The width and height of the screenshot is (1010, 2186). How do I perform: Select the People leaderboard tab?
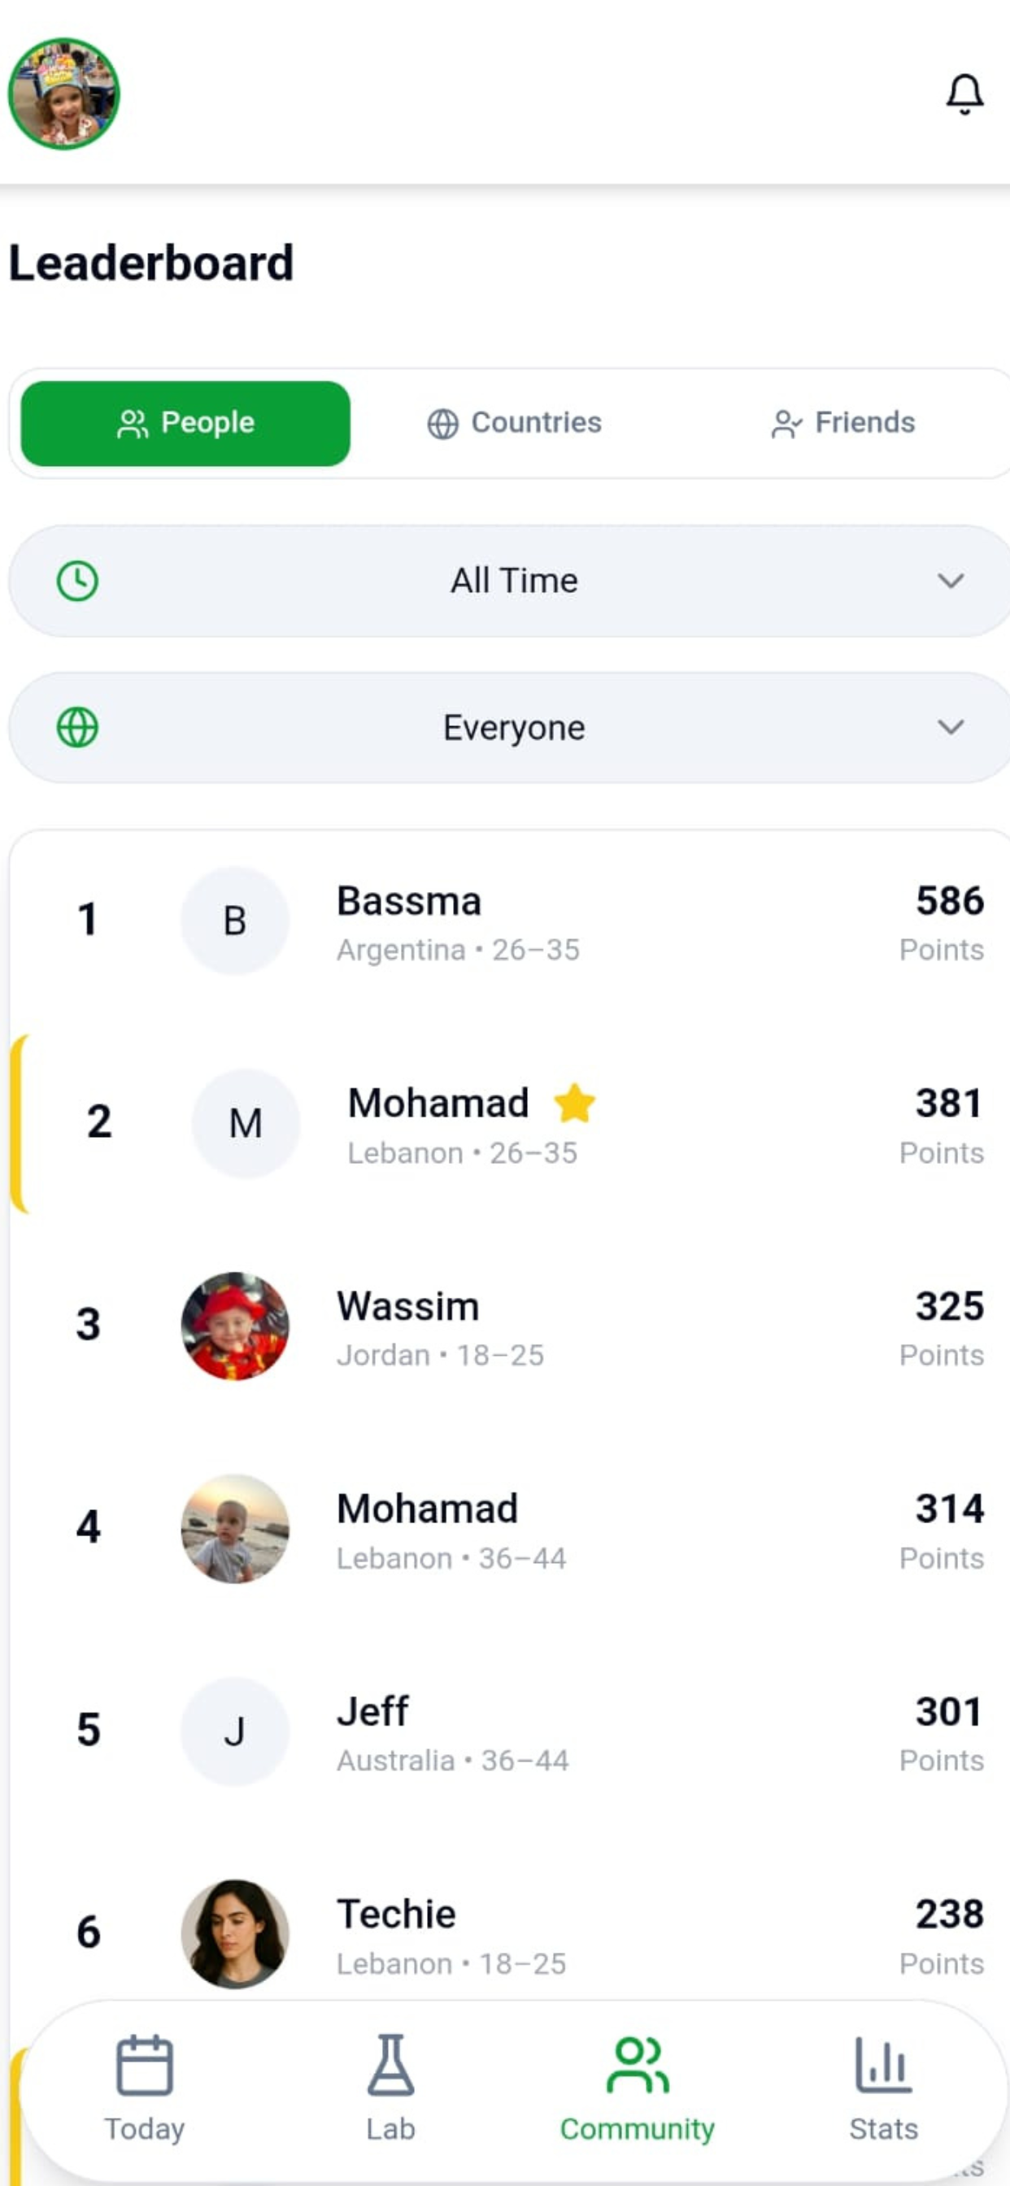pos(185,423)
